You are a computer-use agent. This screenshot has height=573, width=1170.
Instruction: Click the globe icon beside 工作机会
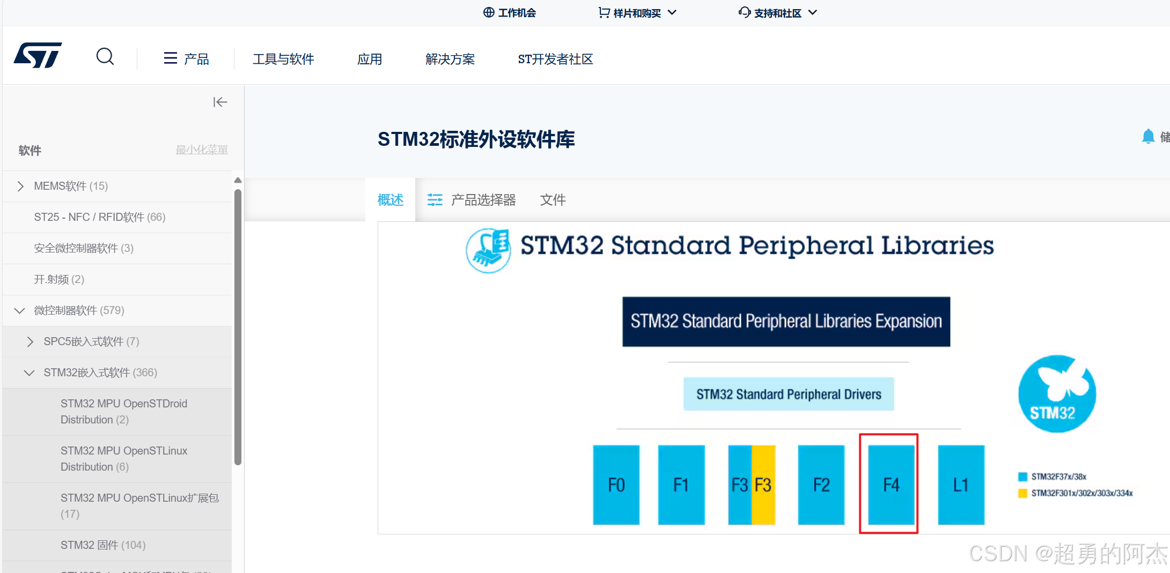click(489, 12)
